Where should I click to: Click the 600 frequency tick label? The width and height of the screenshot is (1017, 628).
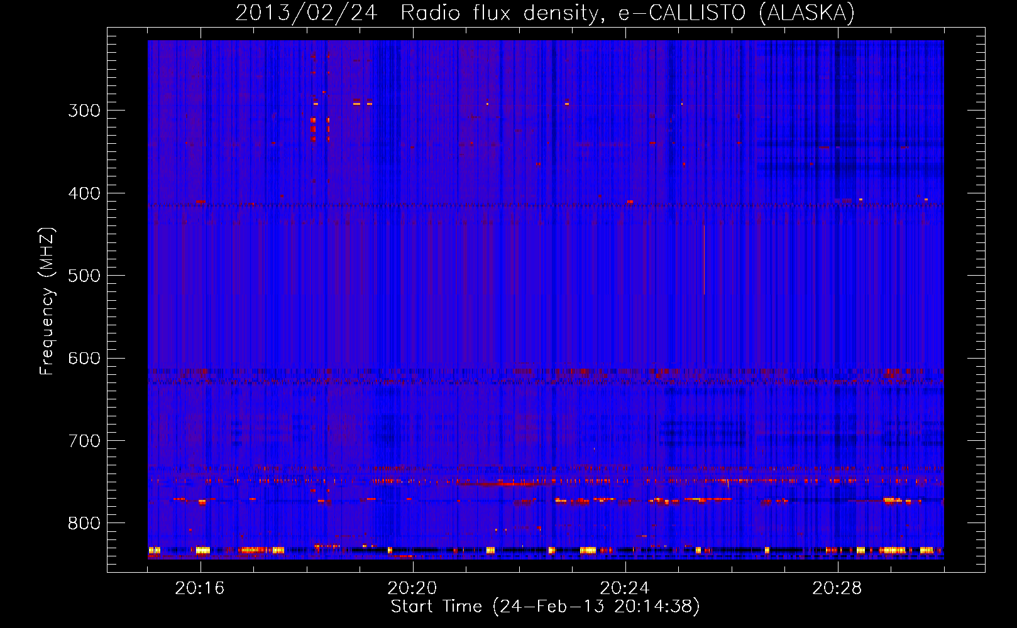[84, 359]
